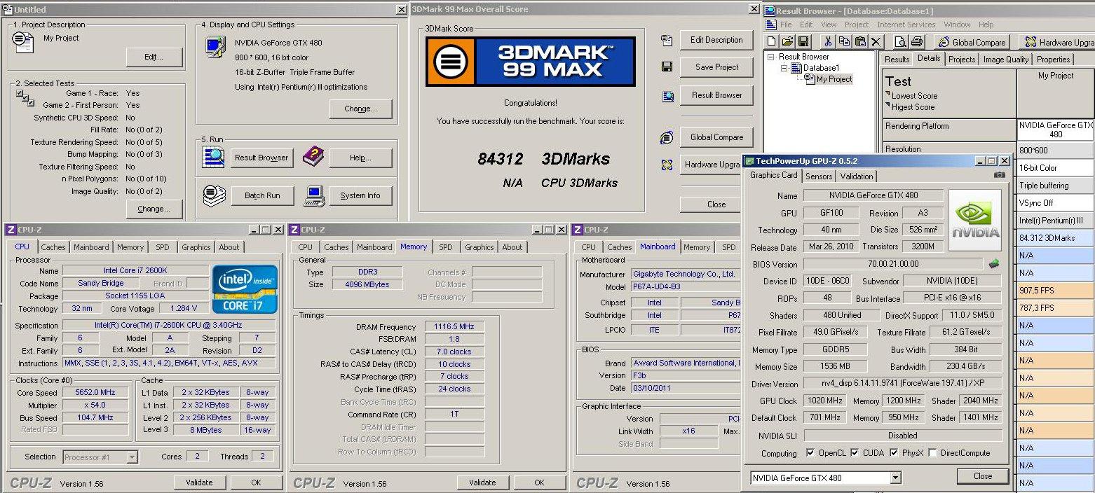Click the System Info button

pos(360,195)
